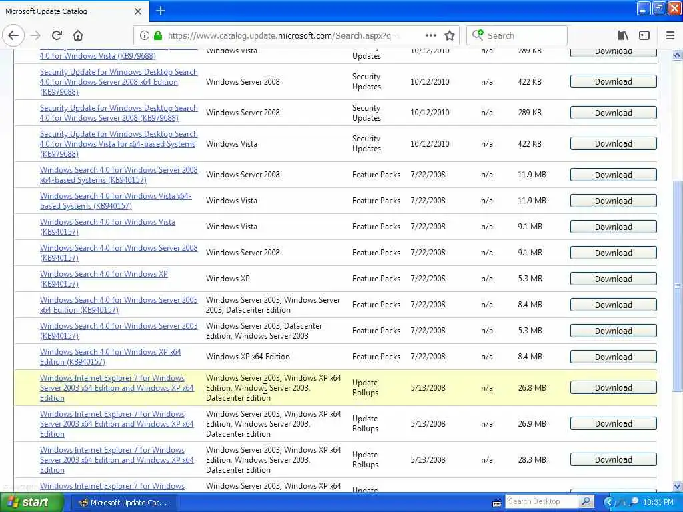Toggle the sidebar view icon

coord(644,35)
